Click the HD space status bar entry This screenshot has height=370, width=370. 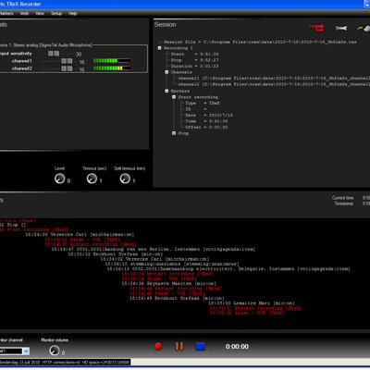click(x=105, y=363)
